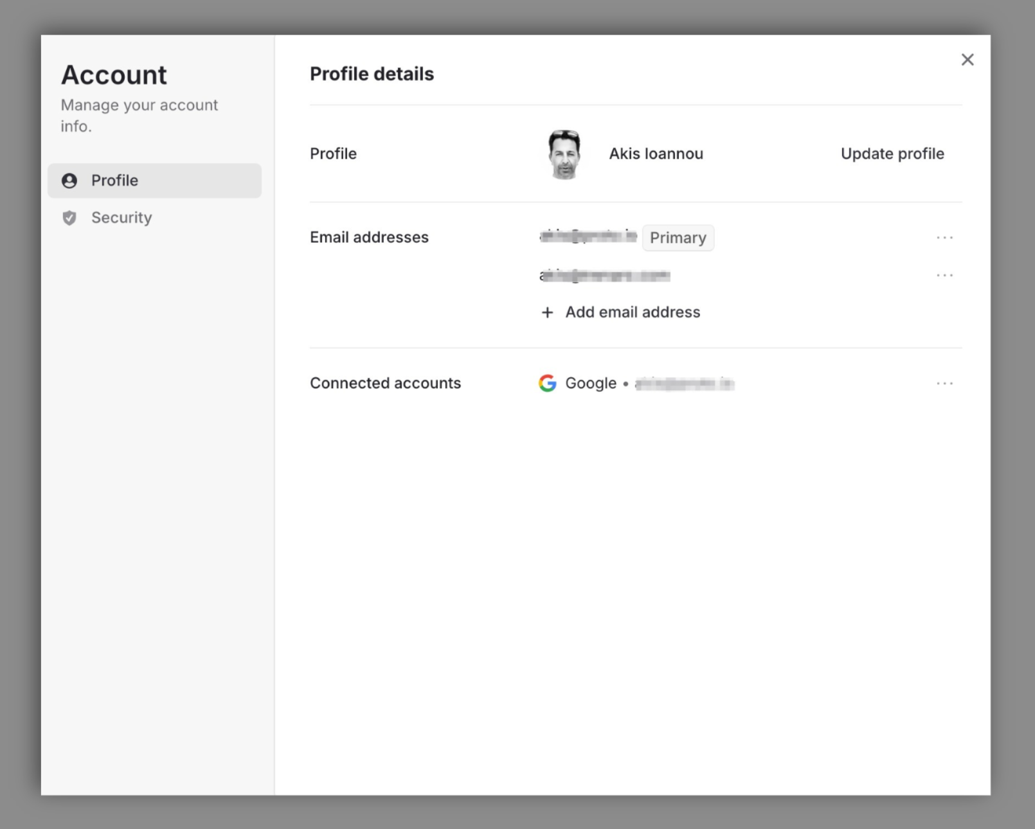Click the profile avatar photo of Akis Ioannou

coord(565,154)
